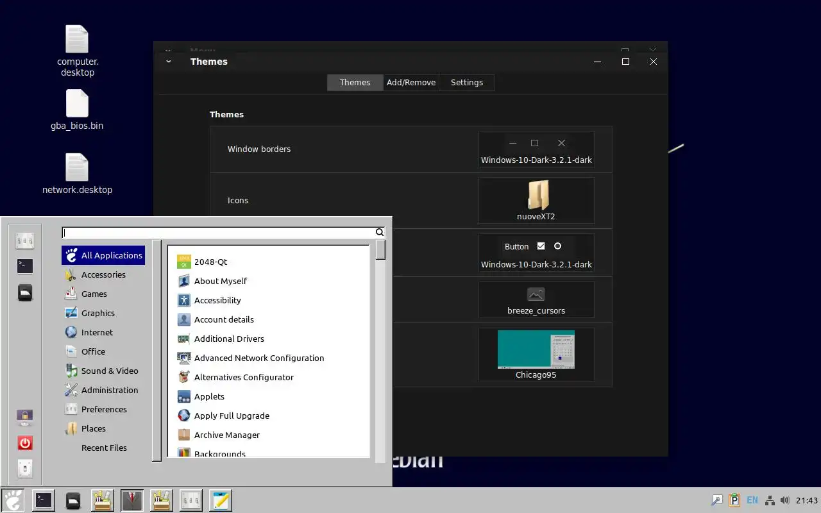821x513 pixels.
Task: Open the clipboard manager tray icon
Action: [x=734, y=500]
